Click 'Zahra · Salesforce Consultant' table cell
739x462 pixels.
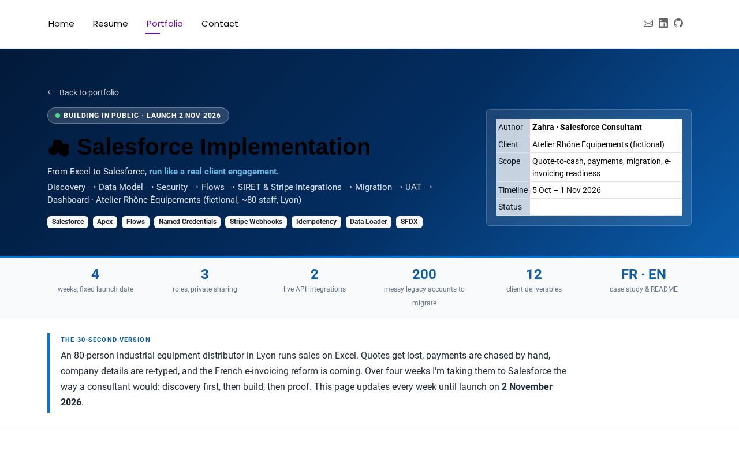606,127
